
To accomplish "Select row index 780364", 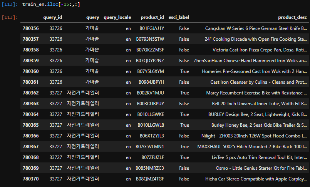I will tap(31, 114).
